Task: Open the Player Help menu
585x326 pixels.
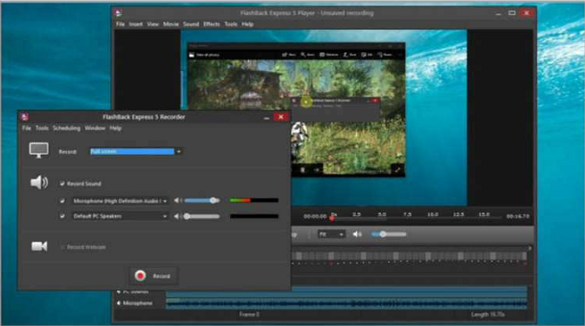Action: 247,24
